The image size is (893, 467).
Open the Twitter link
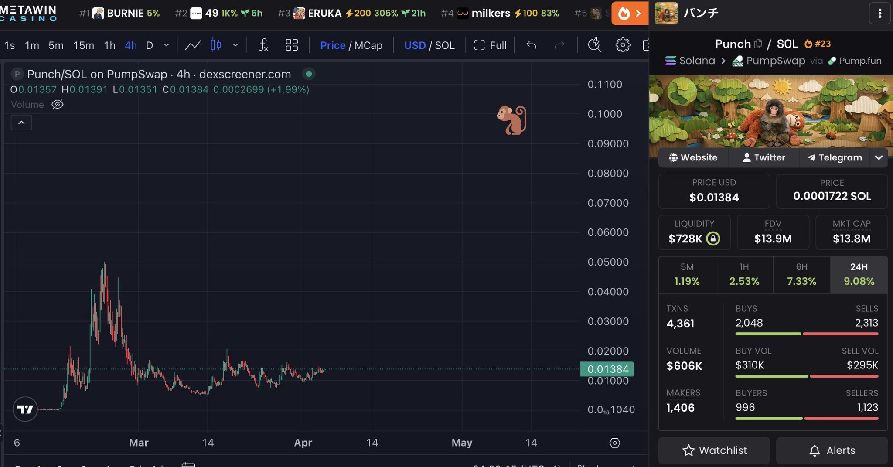tap(764, 157)
